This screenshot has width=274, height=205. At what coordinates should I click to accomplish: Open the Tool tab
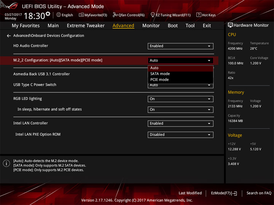(x=190, y=26)
